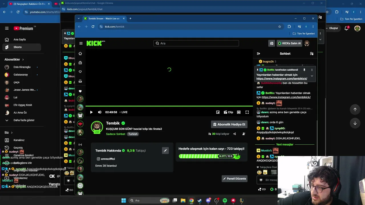Image resolution: width=365 pixels, height=205 pixels.
Task: Click the kick.com/tembik address bar
Action: coord(191,26)
